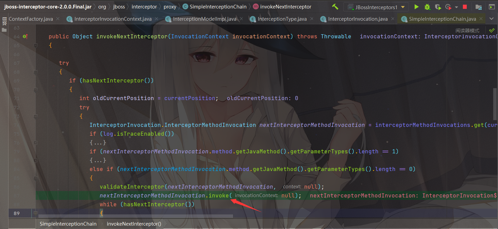Collapse the inner try fold marker at line 73

(x=35, y=116)
